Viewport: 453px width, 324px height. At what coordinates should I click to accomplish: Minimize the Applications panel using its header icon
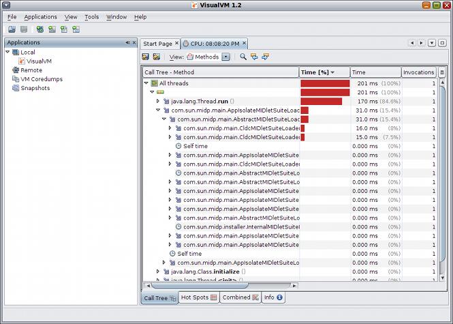[127, 42]
